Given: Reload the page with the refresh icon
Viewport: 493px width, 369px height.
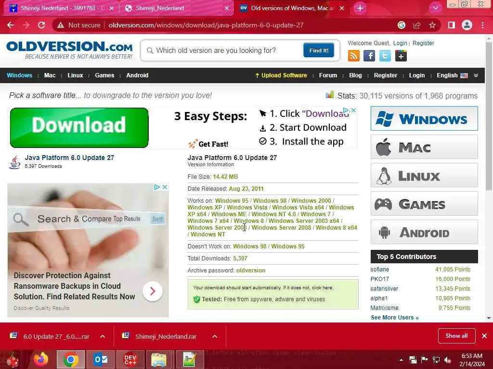Looking at the screenshot, I should coord(41,25).
